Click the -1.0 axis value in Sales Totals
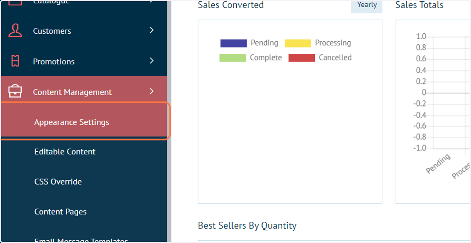Viewport: 471px width, 243px height. point(420,148)
